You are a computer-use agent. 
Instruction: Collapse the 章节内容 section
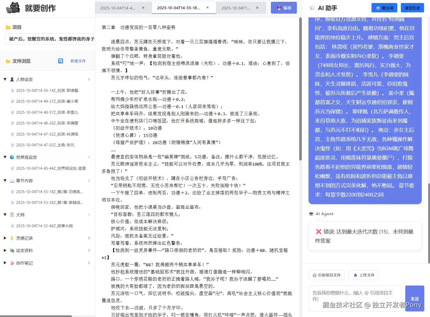[x=5, y=180]
